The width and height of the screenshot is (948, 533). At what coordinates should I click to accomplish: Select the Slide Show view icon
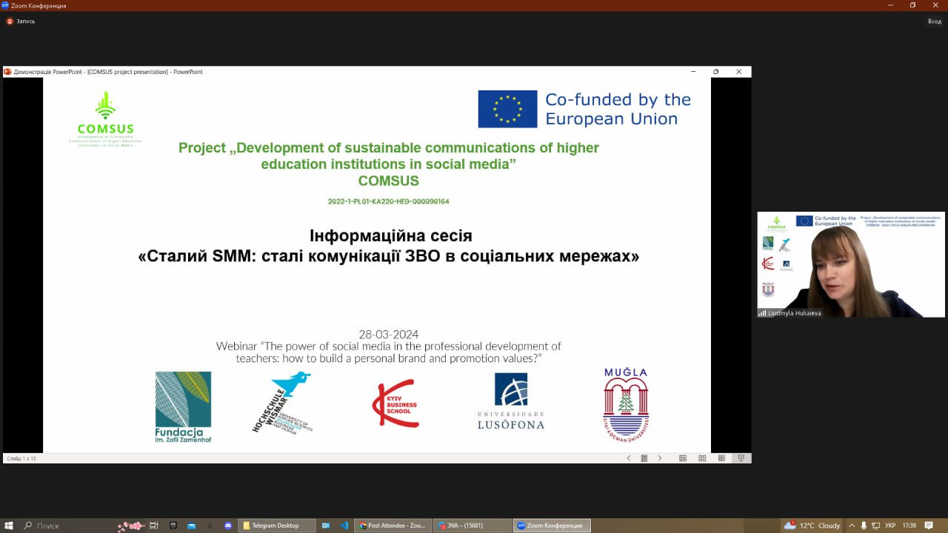741,458
